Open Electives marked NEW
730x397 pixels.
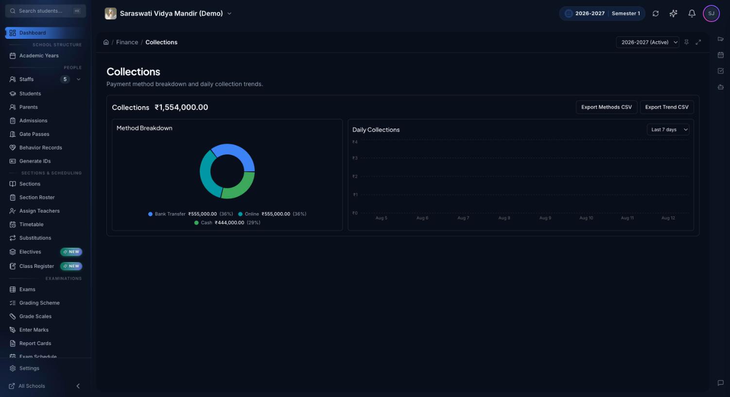(45, 252)
